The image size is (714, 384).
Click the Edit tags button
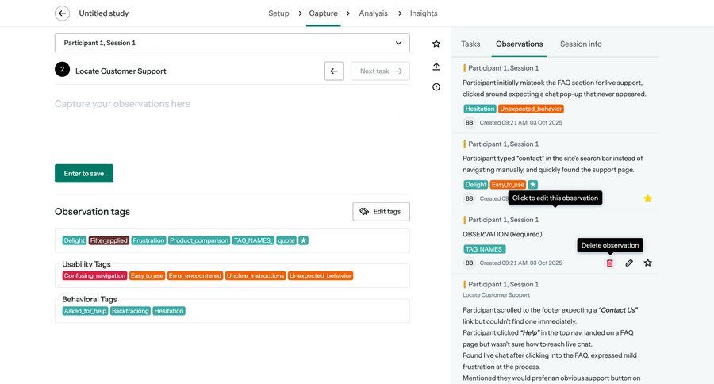(381, 212)
